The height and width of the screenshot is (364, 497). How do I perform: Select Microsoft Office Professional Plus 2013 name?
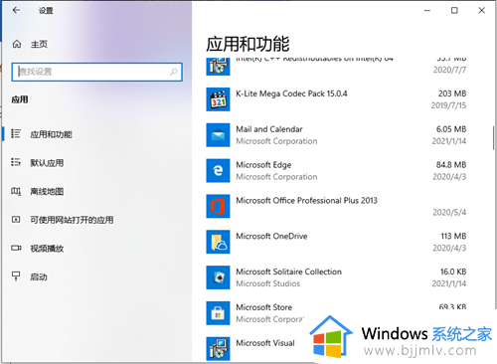coord(306,201)
